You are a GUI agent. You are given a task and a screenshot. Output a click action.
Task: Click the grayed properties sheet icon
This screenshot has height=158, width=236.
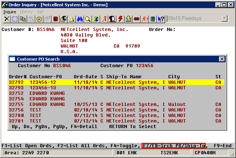tap(47, 19)
